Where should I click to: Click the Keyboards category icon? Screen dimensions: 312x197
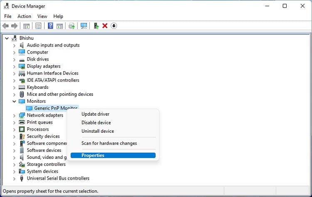tap(22, 87)
